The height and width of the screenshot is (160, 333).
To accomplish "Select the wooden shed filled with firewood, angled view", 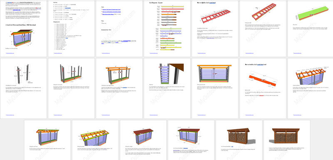I will pos(239,140).
